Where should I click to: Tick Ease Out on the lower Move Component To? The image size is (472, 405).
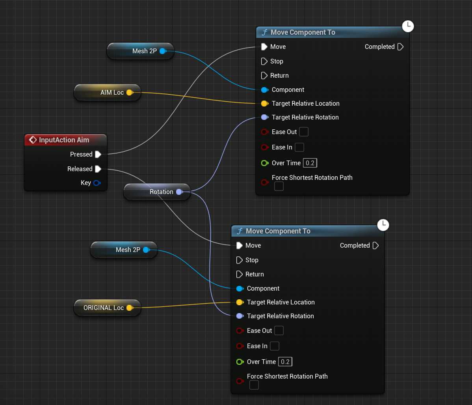click(x=279, y=330)
